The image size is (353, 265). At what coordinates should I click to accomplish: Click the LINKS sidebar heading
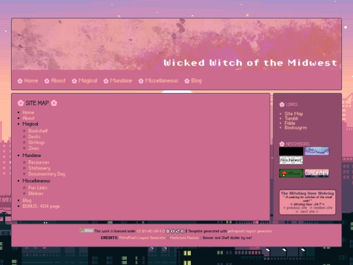click(292, 105)
